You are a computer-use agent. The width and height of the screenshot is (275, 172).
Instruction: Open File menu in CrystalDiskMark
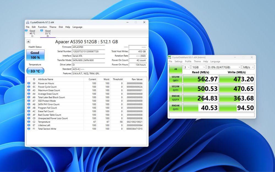point(170,62)
